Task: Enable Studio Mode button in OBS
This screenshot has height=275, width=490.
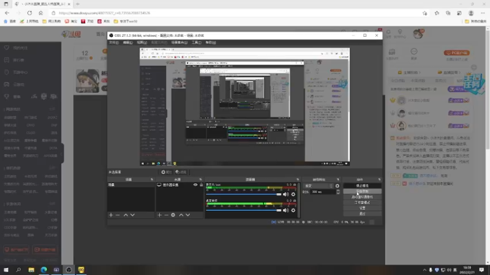Action: (x=362, y=203)
